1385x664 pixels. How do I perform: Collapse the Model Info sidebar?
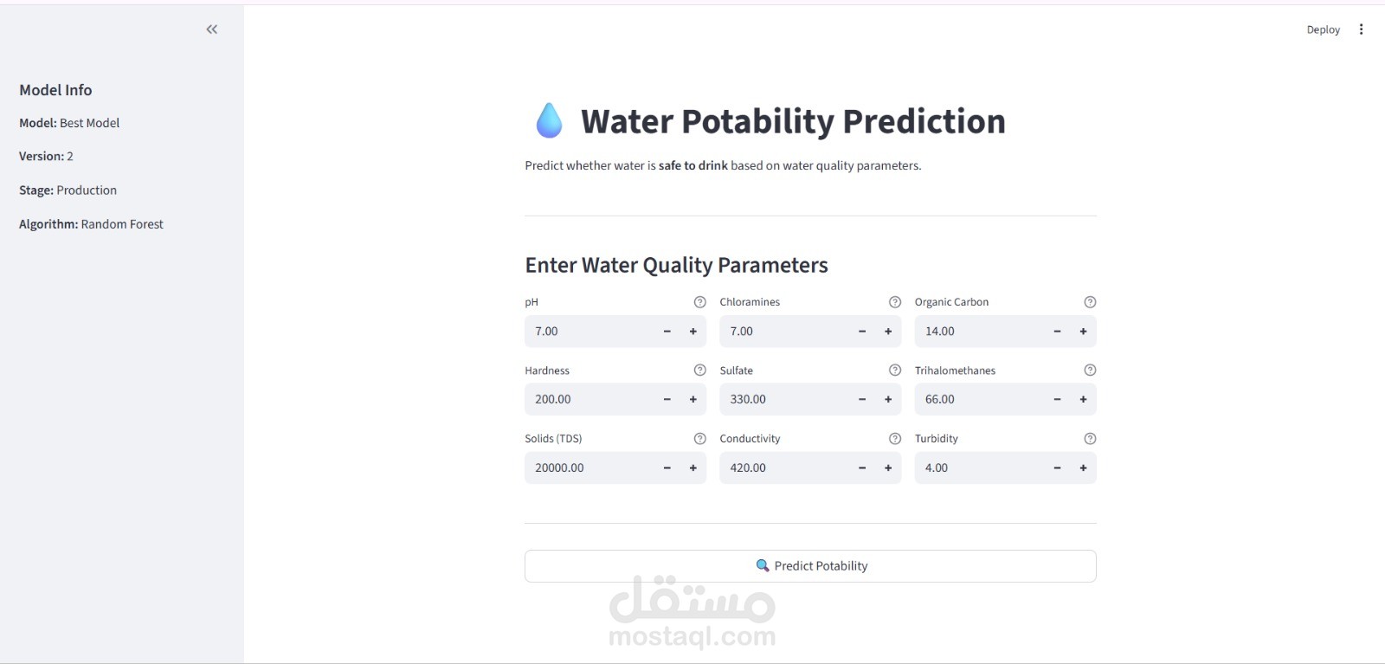(211, 29)
